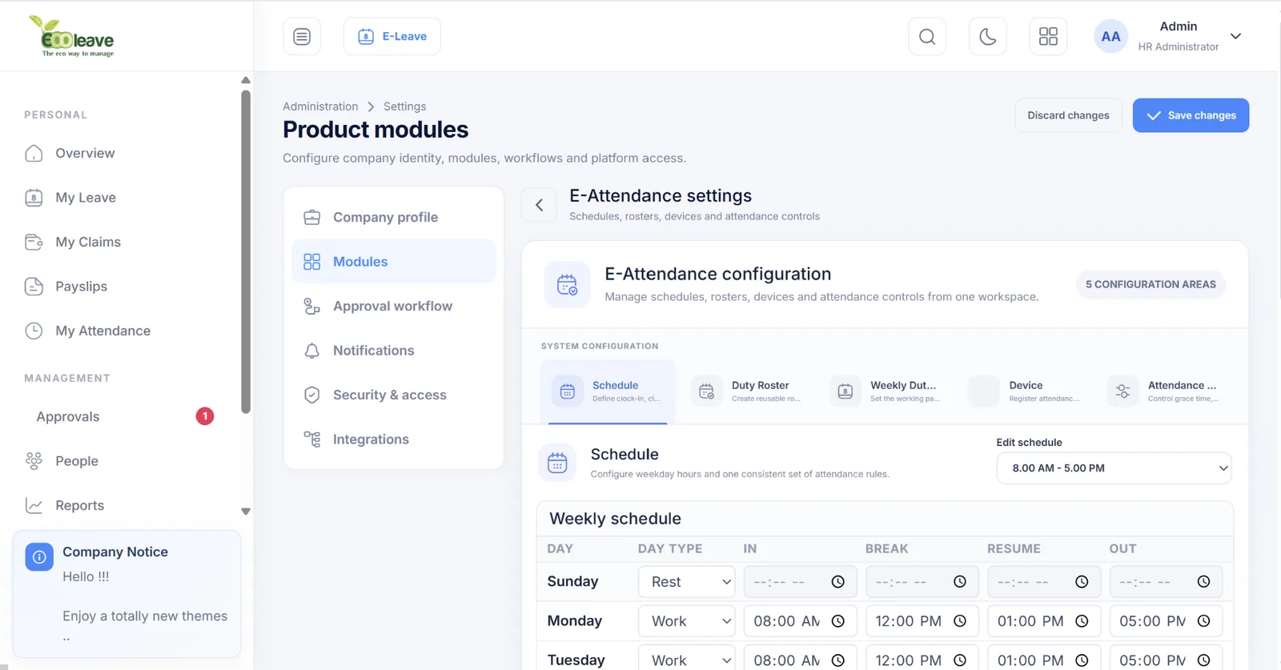Open My Claims page
This screenshot has height=670, width=1281.
(x=88, y=242)
